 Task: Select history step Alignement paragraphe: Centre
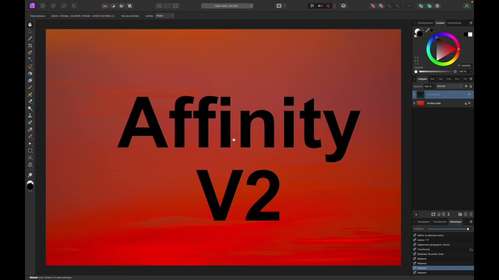point(443,245)
